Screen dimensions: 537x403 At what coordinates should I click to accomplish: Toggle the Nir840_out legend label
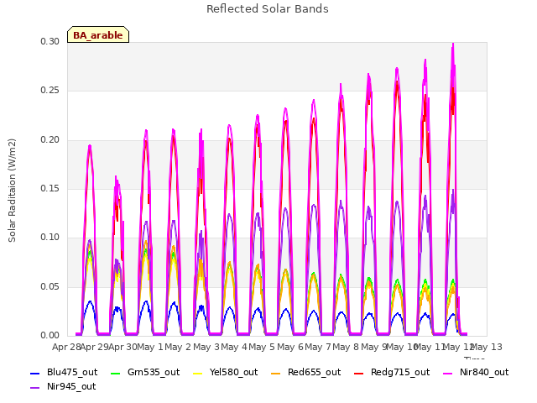pyautogui.click(x=484, y=372)
